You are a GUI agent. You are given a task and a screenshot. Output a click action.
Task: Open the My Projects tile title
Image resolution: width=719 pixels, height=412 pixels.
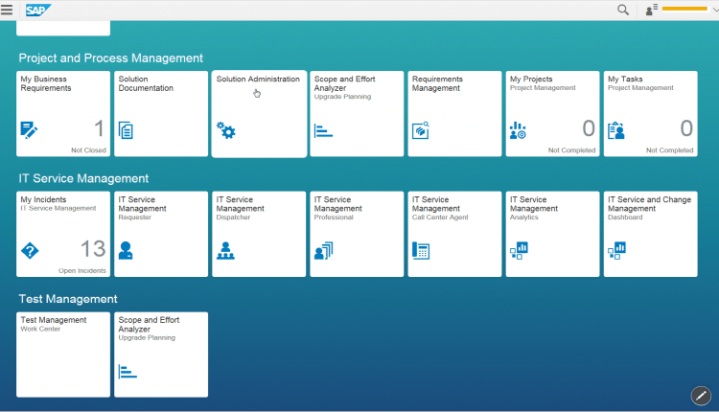point(531,80)
